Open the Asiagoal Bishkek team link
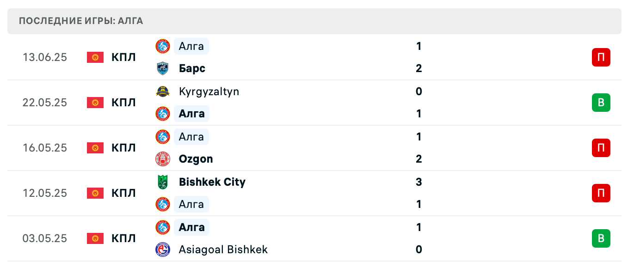 pyautogui.click(x=223, y=250)
